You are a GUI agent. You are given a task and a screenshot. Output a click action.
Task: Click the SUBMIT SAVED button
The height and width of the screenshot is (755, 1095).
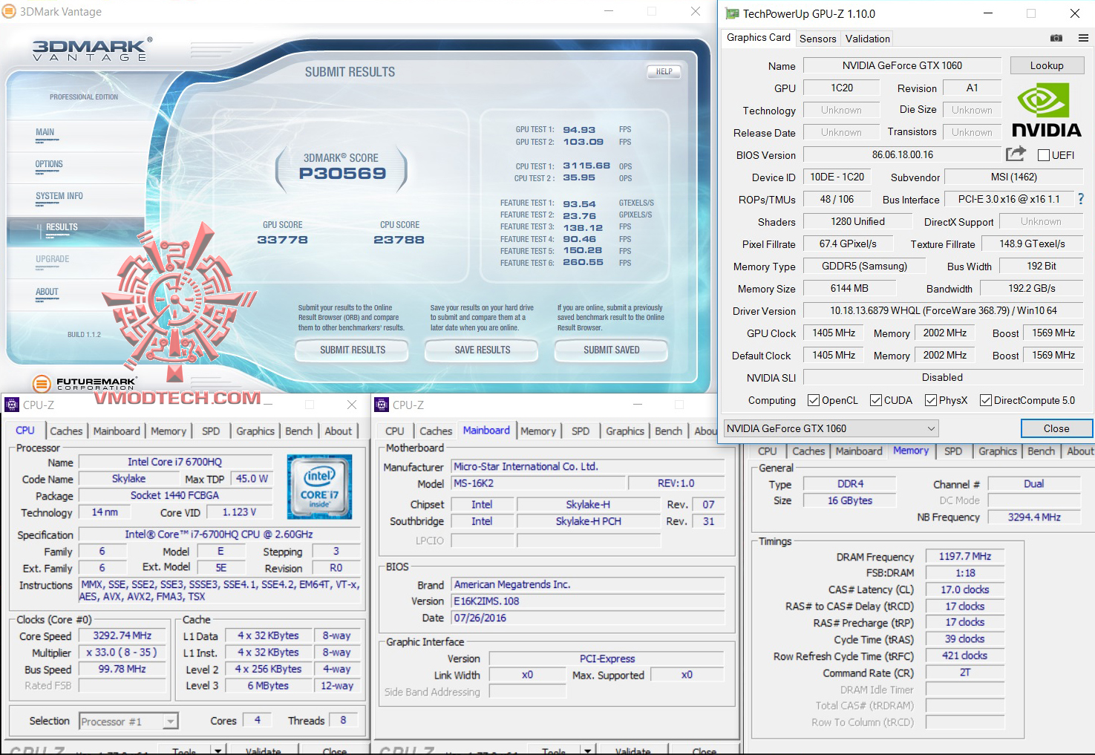click(x=611, y=350)
